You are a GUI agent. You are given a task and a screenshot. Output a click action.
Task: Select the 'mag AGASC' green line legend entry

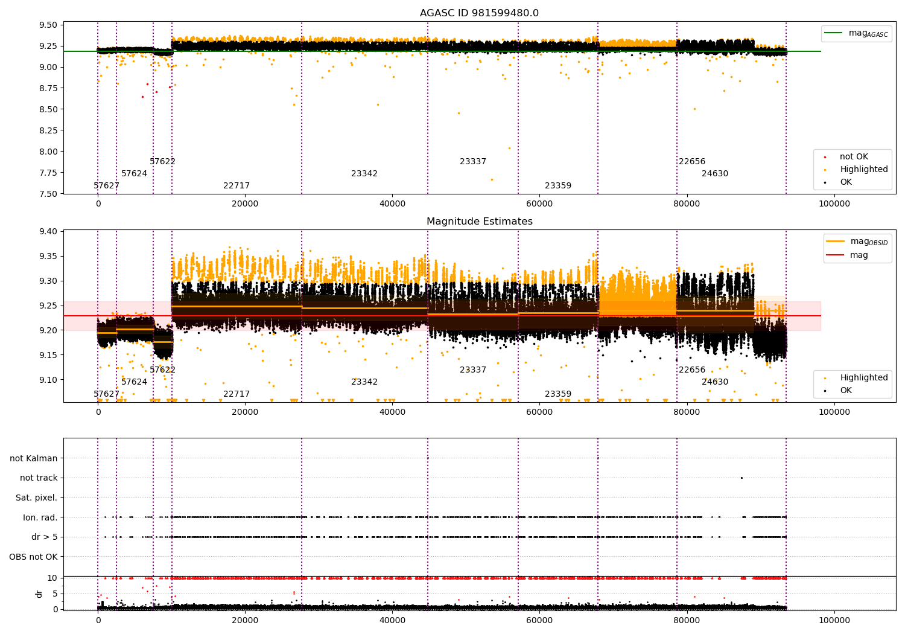click(x=857, y=33)
